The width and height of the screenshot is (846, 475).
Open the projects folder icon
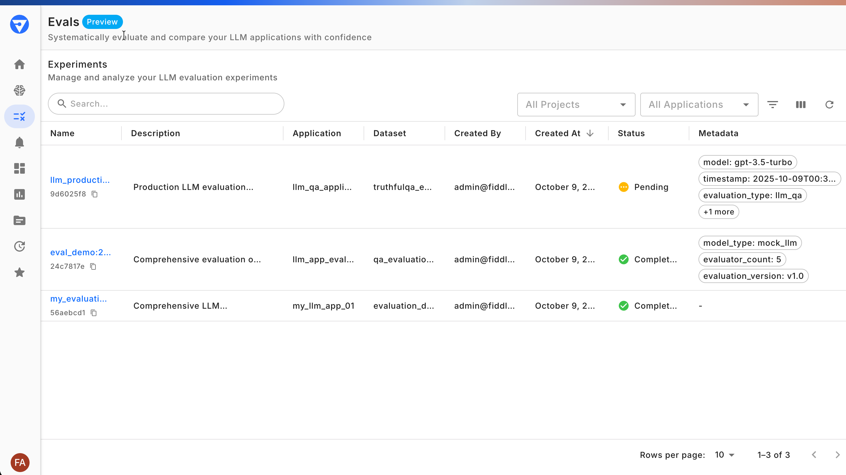(x=20, y=220)
